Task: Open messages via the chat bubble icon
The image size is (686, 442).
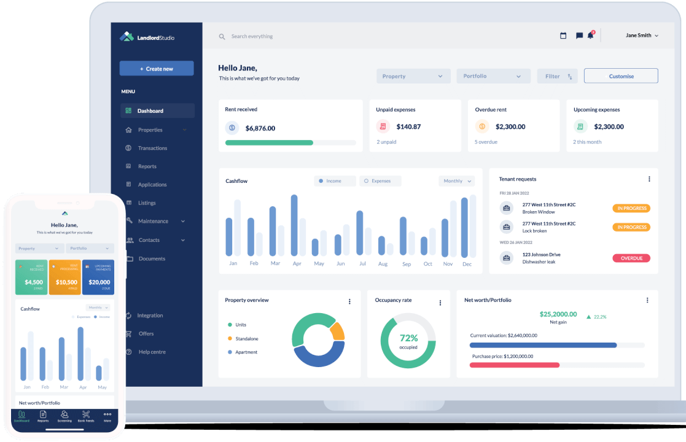Action: (x=578, y=36)
